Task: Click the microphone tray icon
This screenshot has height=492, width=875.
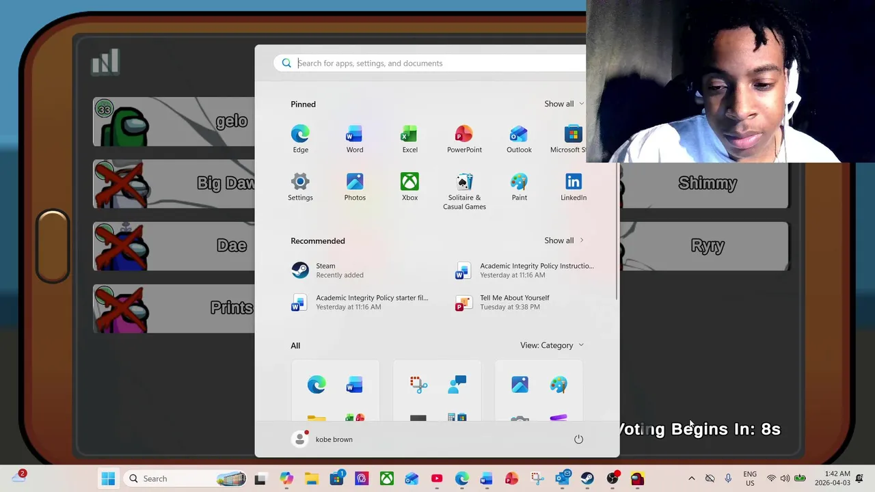Action: (x=728, y=478)
